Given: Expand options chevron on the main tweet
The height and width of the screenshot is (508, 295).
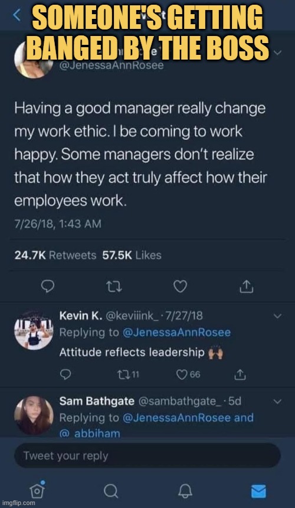Looking at the screenshot, I should 277,53.
